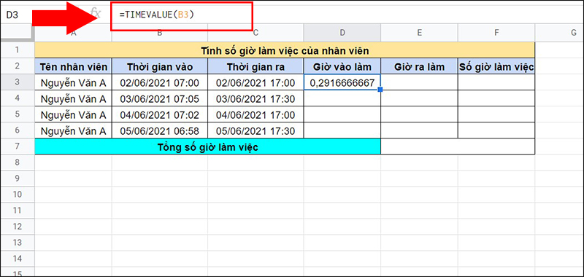The image size is (584, 277).
Task: Click header cell 'Giờ vào làm'
Action: 342,66
